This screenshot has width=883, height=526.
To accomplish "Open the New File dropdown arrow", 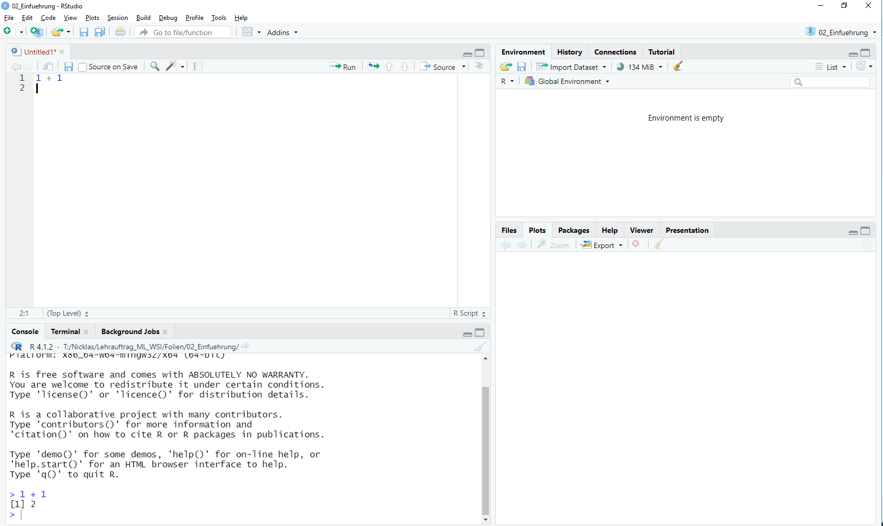I will 22,33.
